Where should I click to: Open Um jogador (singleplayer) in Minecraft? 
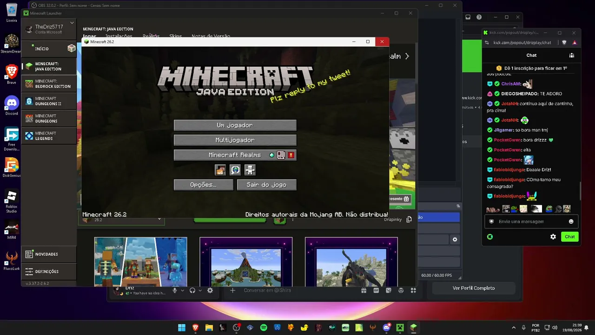(235, 125)
